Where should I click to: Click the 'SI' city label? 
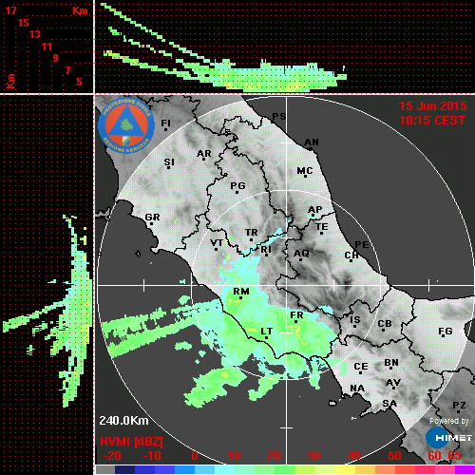click(169, 162)
